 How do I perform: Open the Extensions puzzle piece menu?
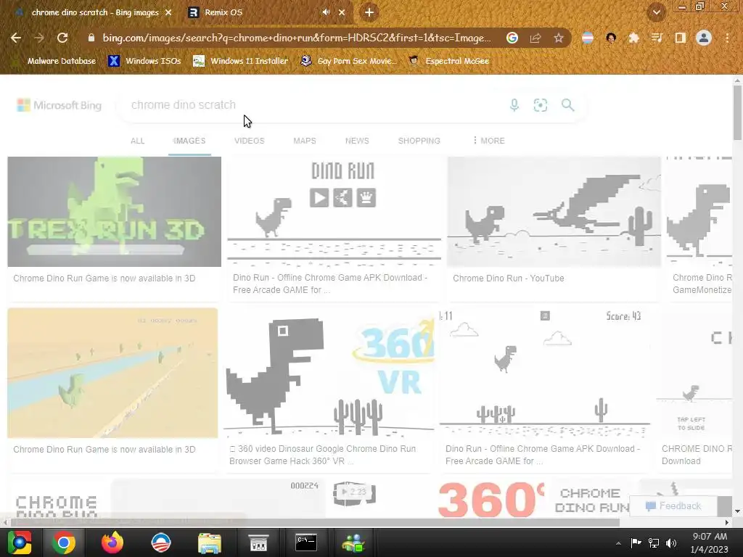click(x=633, y=38)
